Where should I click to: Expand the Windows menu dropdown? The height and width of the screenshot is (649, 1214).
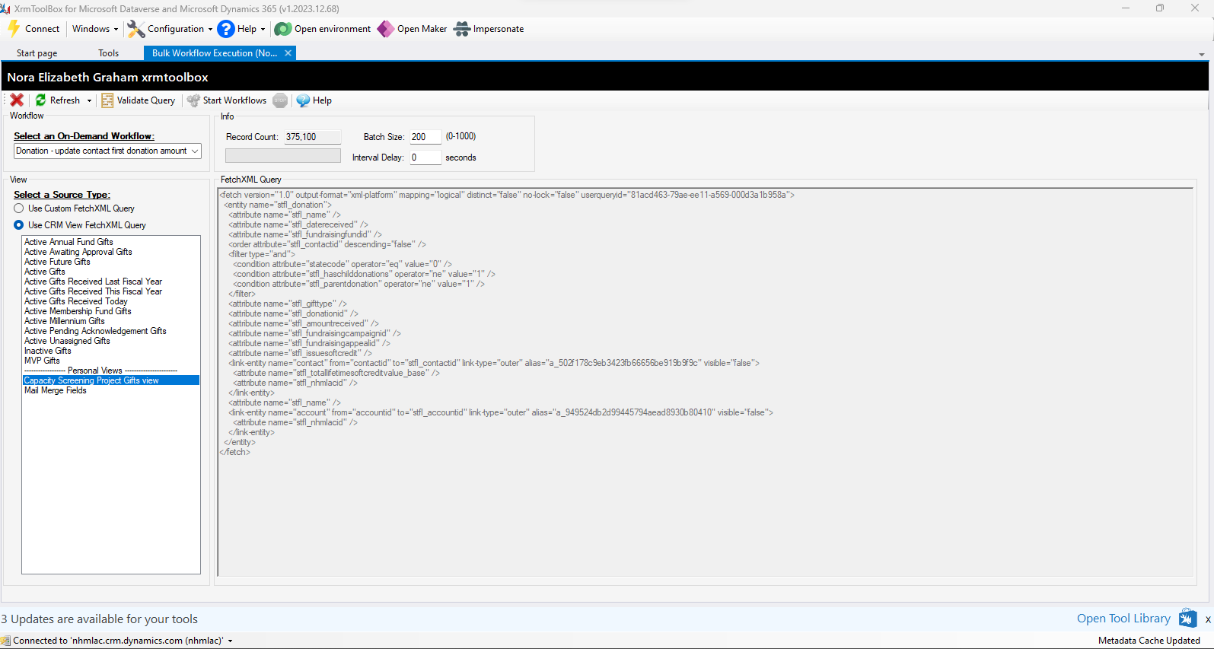[116, 29]
